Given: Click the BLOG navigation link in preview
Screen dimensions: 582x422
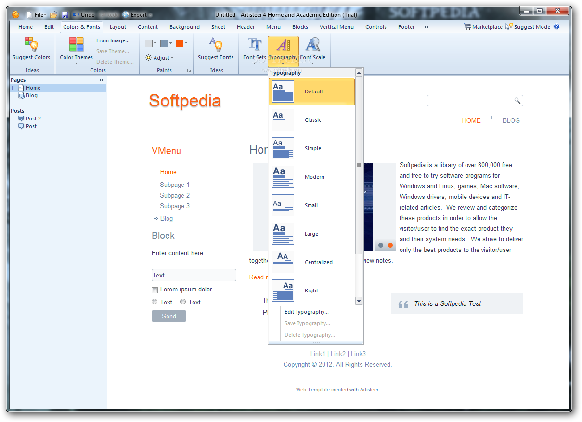Looking at the screenshot, I should tap(511, 120).
